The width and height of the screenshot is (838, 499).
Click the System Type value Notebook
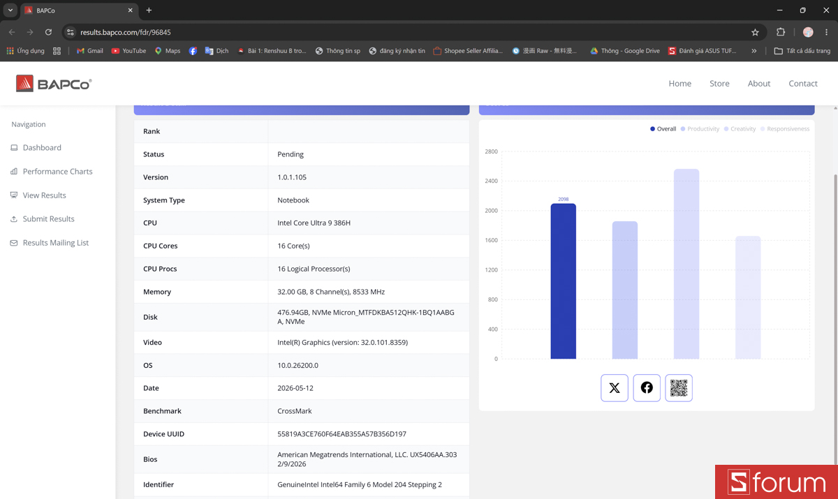coord(293,200)
